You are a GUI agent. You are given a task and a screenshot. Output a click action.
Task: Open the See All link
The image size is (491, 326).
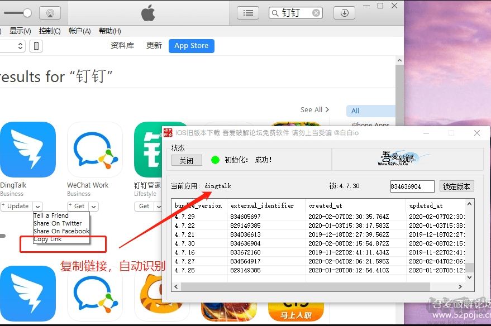point(314,109)
